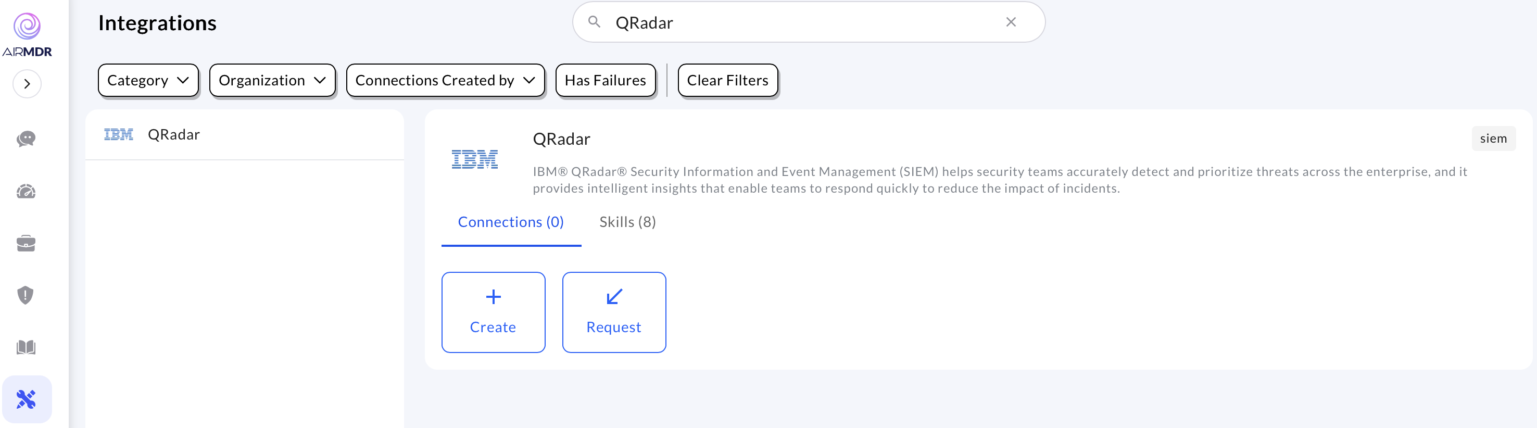Click the Create connection button

[x=494, y=312]
